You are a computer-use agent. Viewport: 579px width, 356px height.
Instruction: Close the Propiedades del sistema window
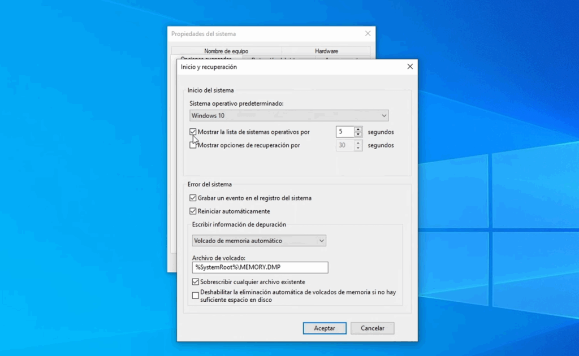[x=368, y=33]
